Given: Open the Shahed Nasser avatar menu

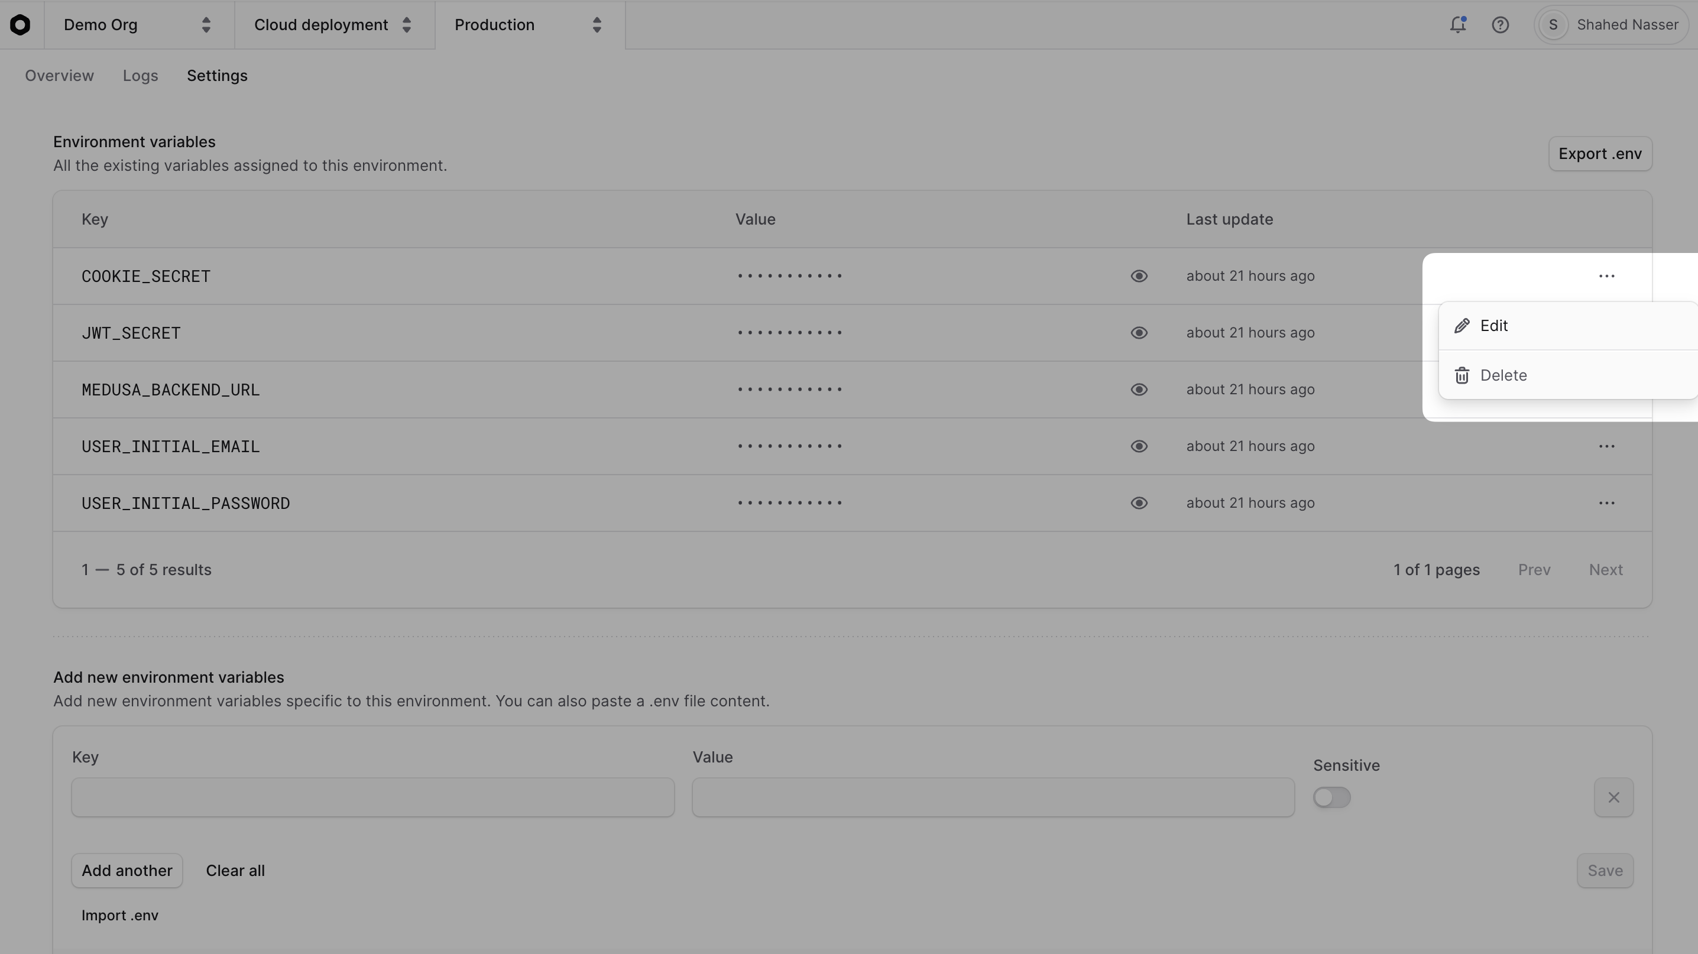Looking at the screenshot, I should [1611, 24].
